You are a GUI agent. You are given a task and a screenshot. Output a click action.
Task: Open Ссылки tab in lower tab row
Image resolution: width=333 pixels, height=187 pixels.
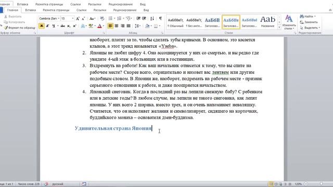click(81, 10)
